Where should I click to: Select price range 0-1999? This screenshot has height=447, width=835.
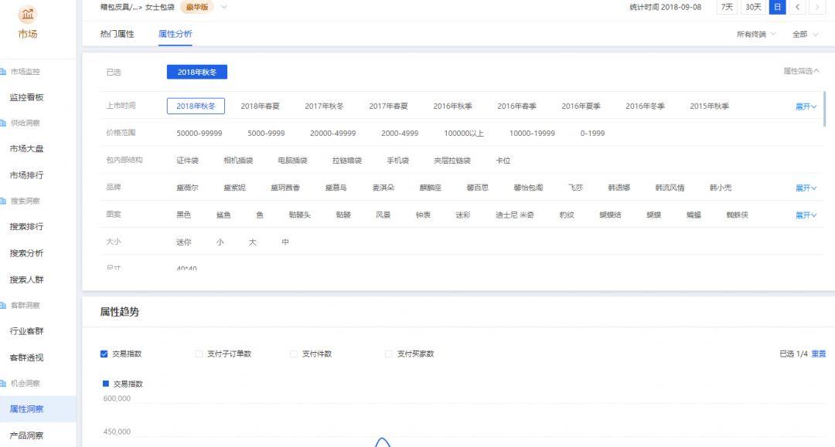593,133
